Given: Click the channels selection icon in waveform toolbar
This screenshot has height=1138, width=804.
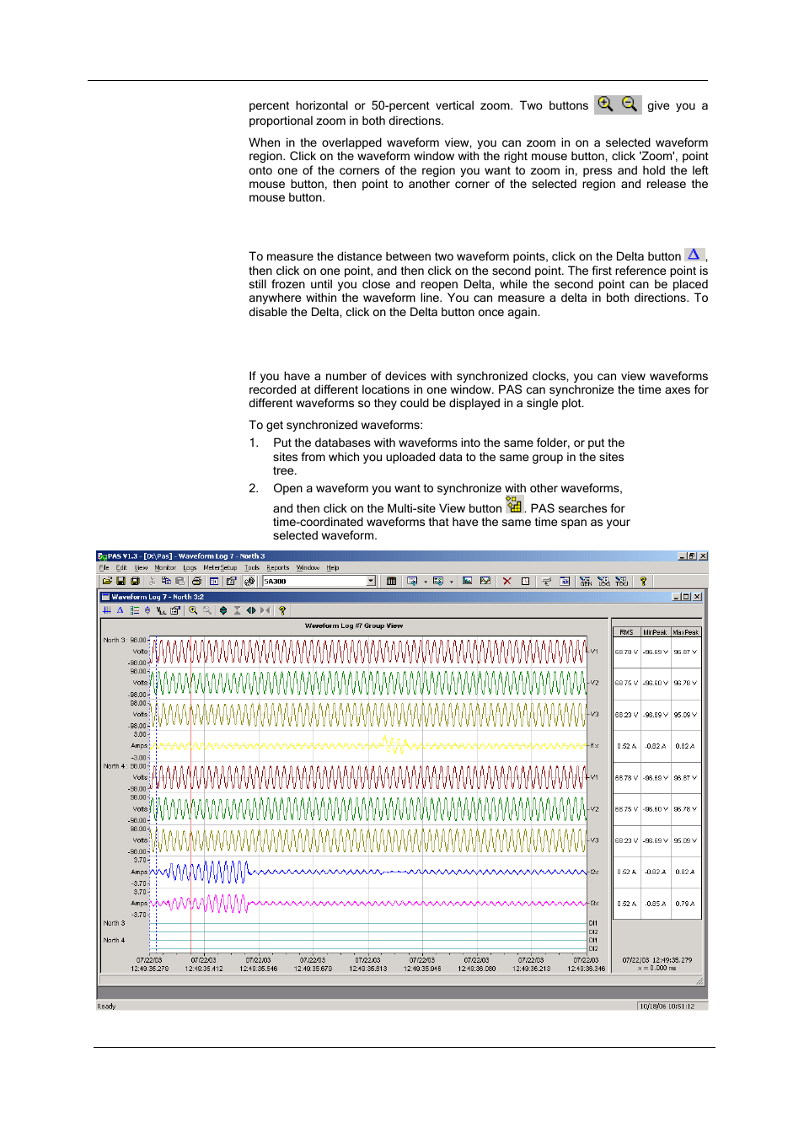Looking at the screenshot, I should (x=147, y=610).
